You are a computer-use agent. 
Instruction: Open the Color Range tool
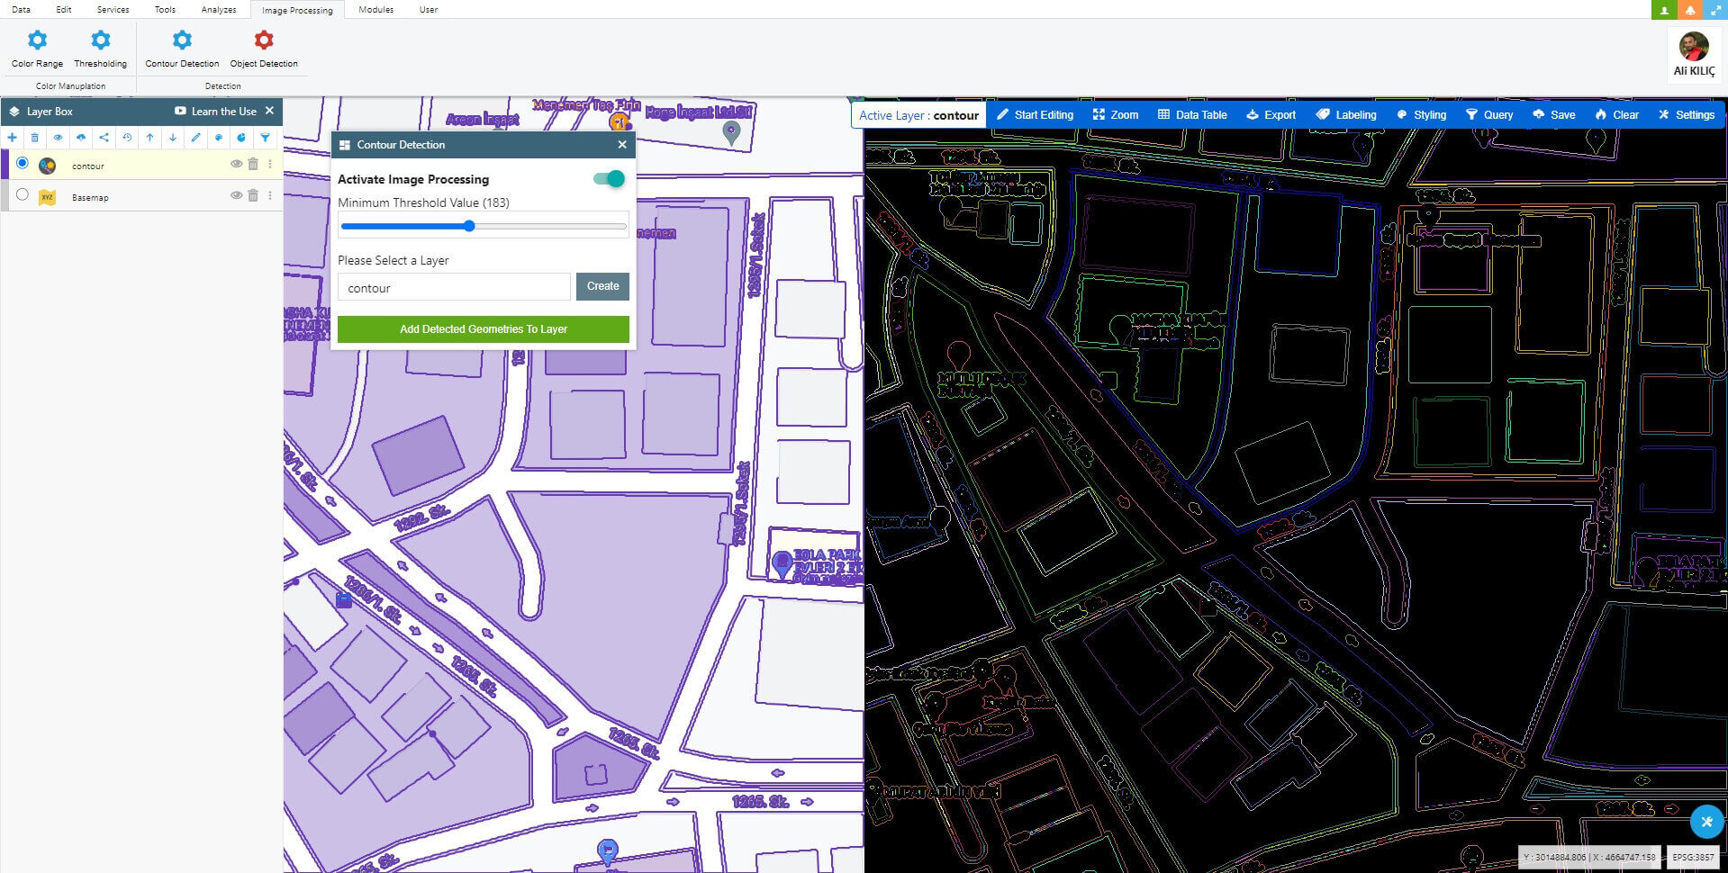point(37,49)
